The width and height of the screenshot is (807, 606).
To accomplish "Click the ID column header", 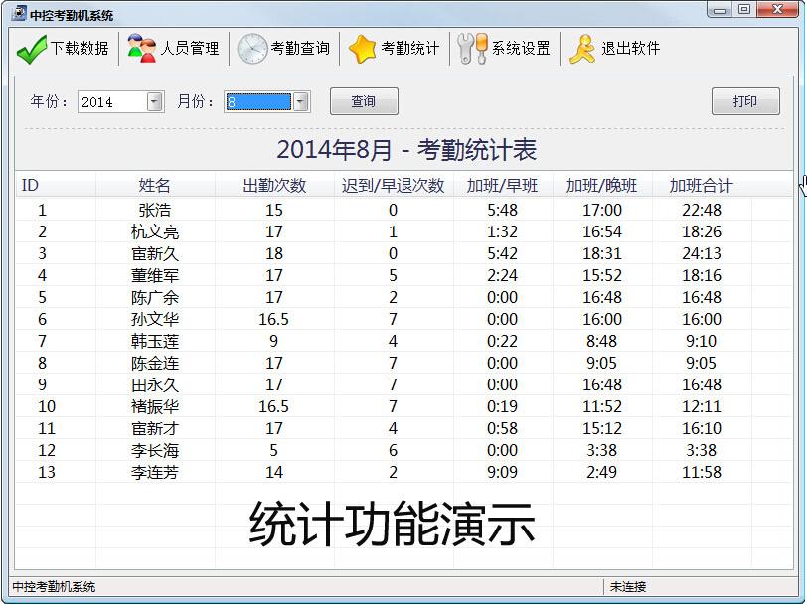I will [x=29, y=185].
